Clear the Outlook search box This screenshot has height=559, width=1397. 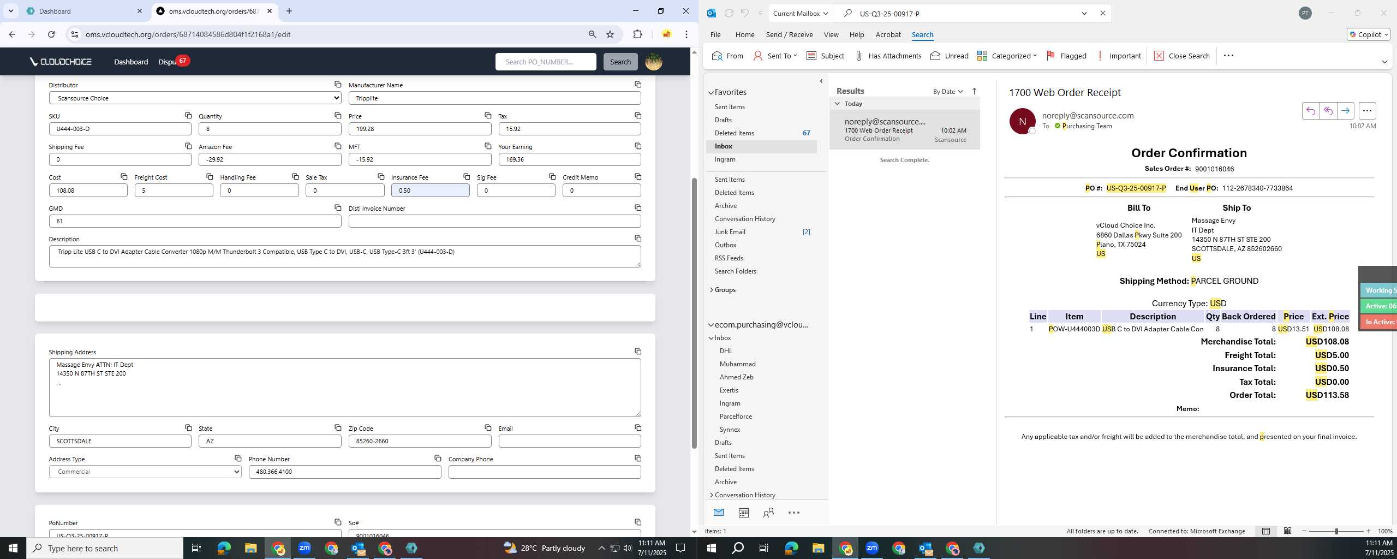click(x=1102, y=13)
